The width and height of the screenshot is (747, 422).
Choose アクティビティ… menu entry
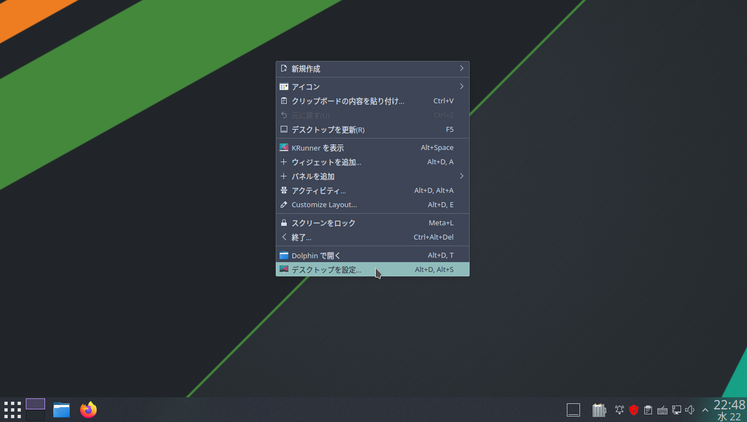click(372, 191)
